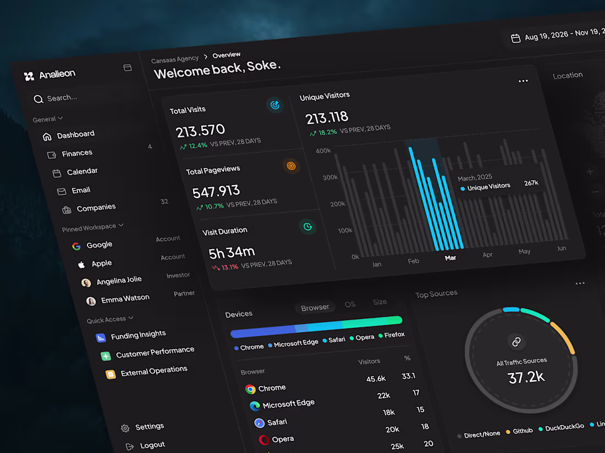The width and height of the screenshot is (605, 453).
Task: Select the Total Visits globe icon
Action: pyautogui.click(x=275, y=105)
